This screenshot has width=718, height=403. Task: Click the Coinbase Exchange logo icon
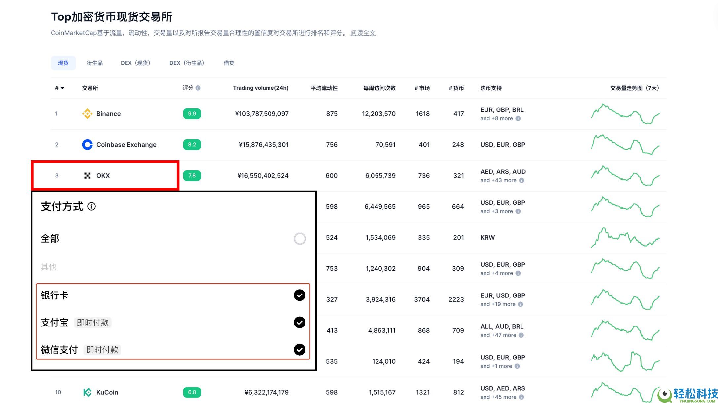[x=87, y=145]
